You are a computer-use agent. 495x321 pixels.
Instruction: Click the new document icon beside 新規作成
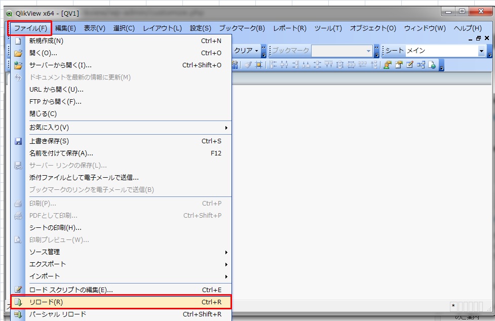(x=18, y=41)
